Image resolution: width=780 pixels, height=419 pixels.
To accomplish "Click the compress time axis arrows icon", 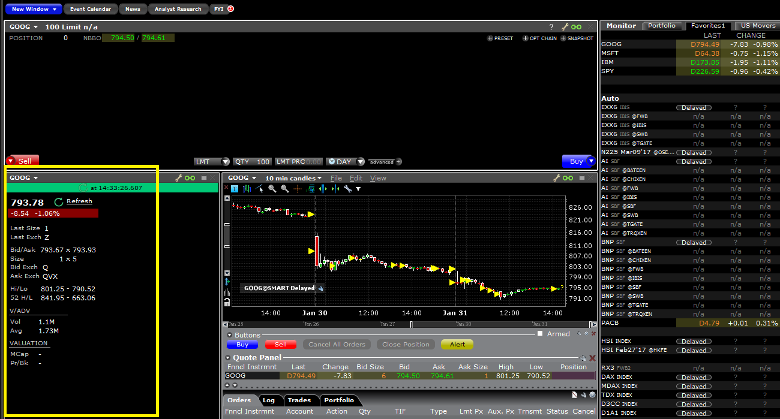I will [x=335, y=189].
